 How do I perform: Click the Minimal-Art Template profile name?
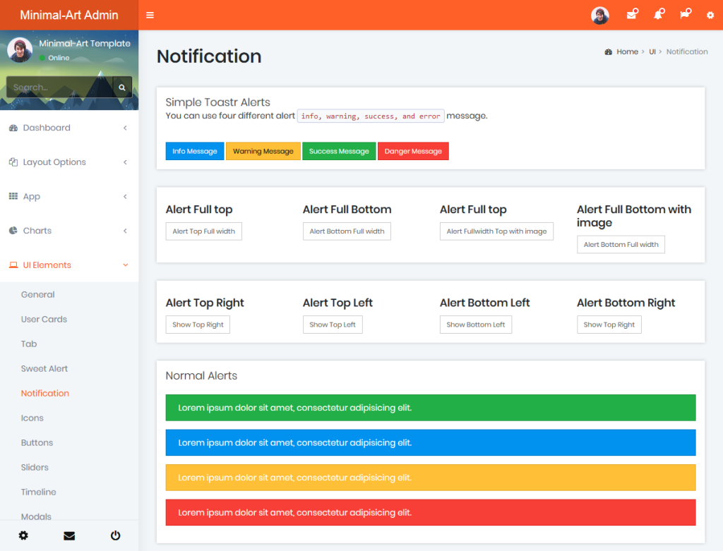(x=85, y=43)
